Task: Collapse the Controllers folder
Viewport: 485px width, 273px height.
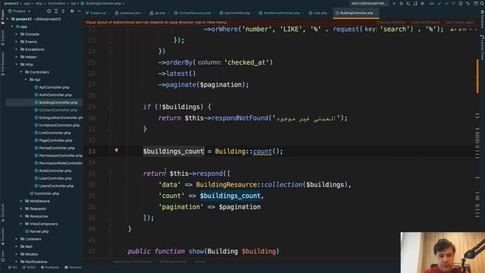Action: [x=21, y=72]
